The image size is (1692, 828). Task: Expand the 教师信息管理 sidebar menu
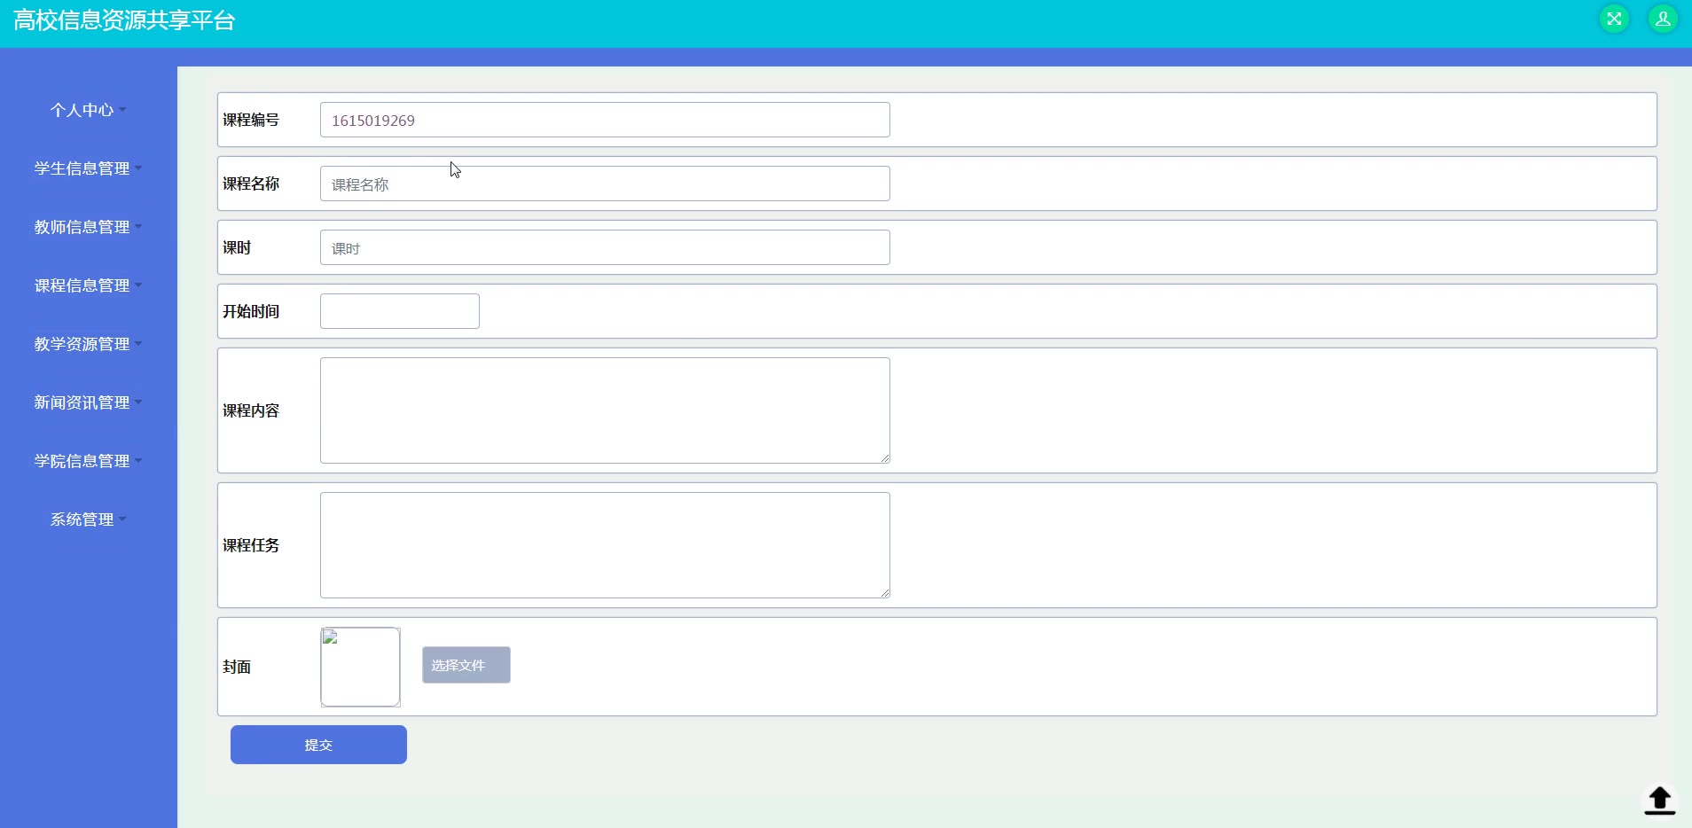(x=89, y=227)
